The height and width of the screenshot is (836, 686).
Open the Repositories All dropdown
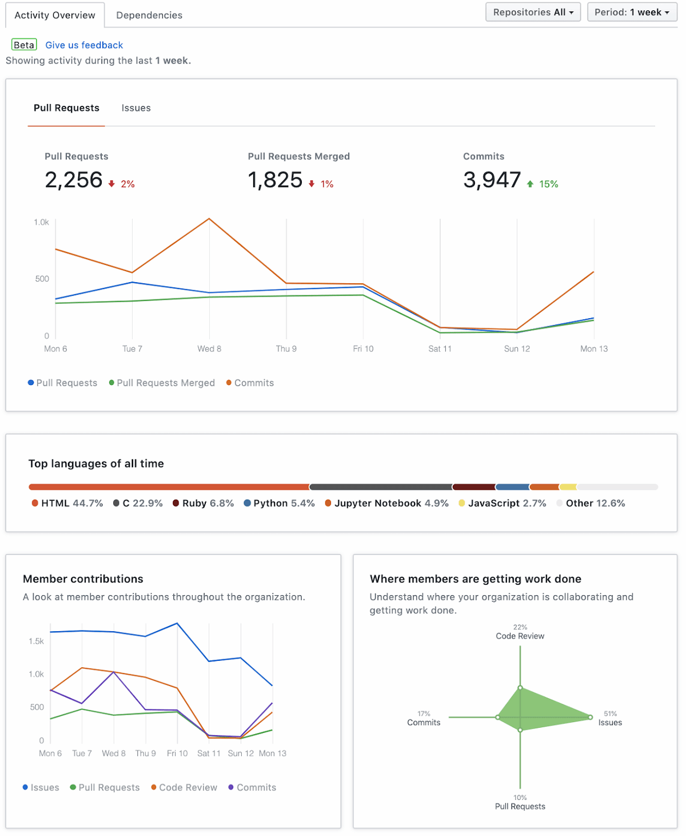coord(532,12)
